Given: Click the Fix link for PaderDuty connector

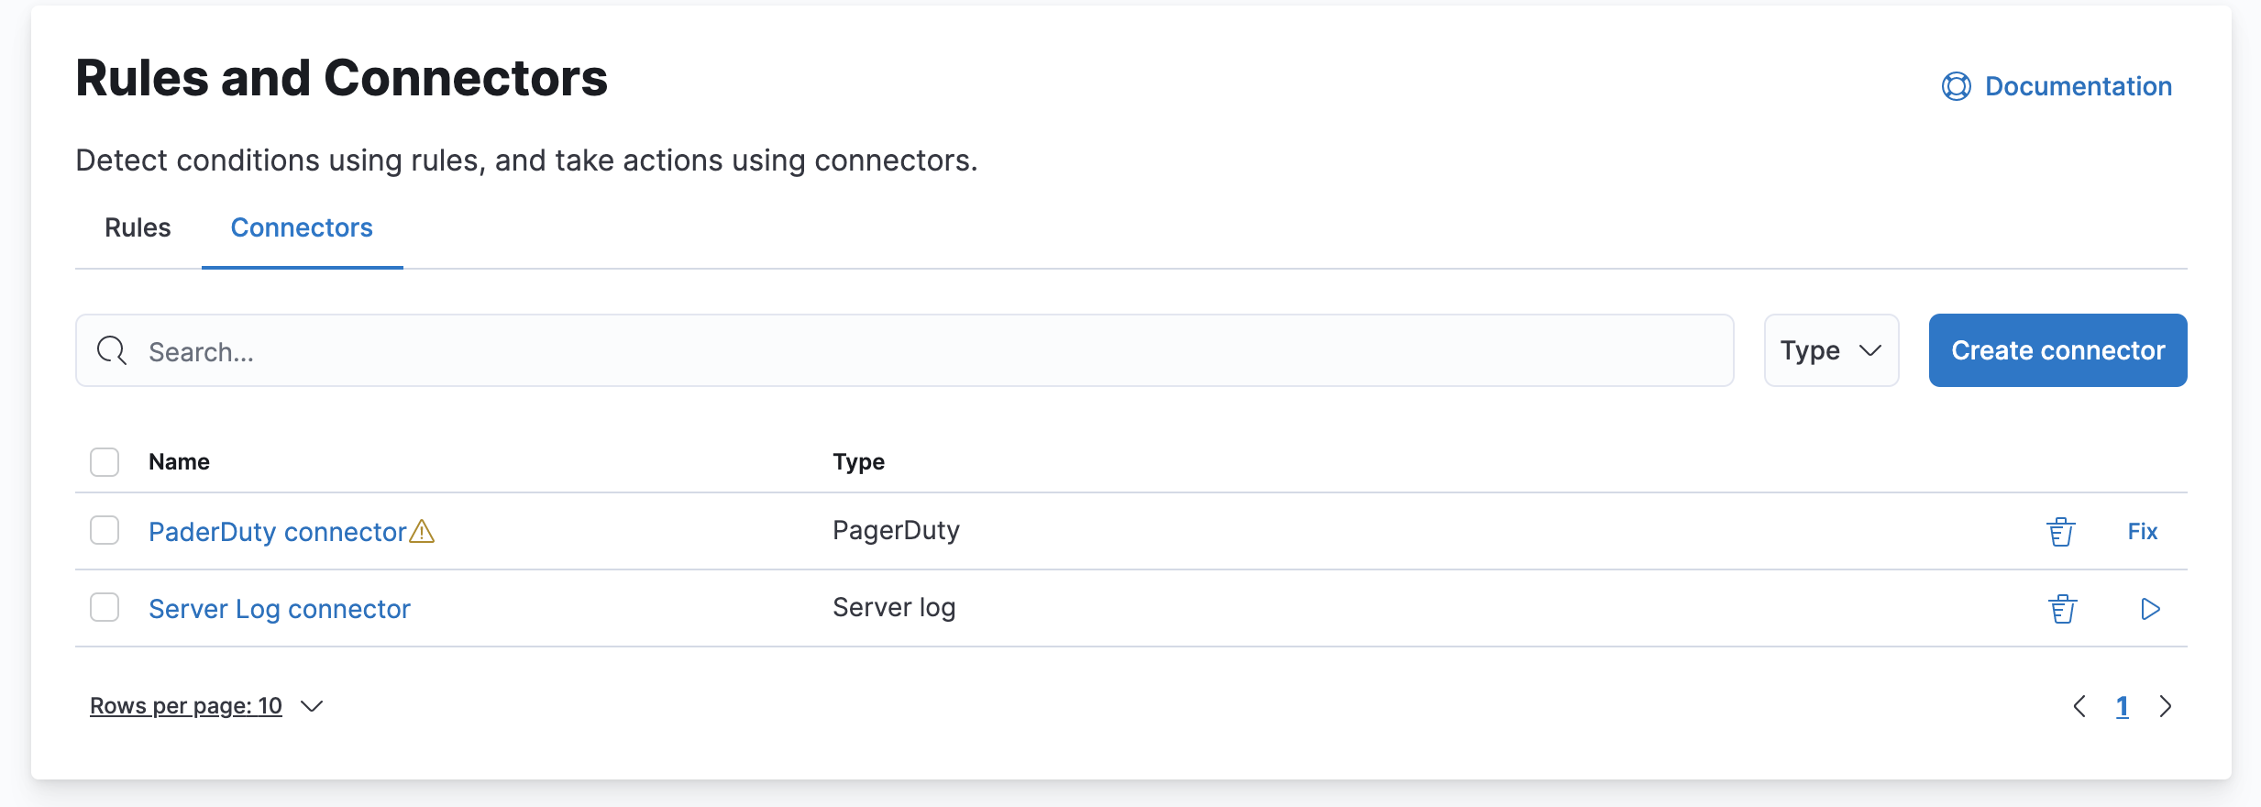Looking at the screenshot, I should pos(2142,531).
